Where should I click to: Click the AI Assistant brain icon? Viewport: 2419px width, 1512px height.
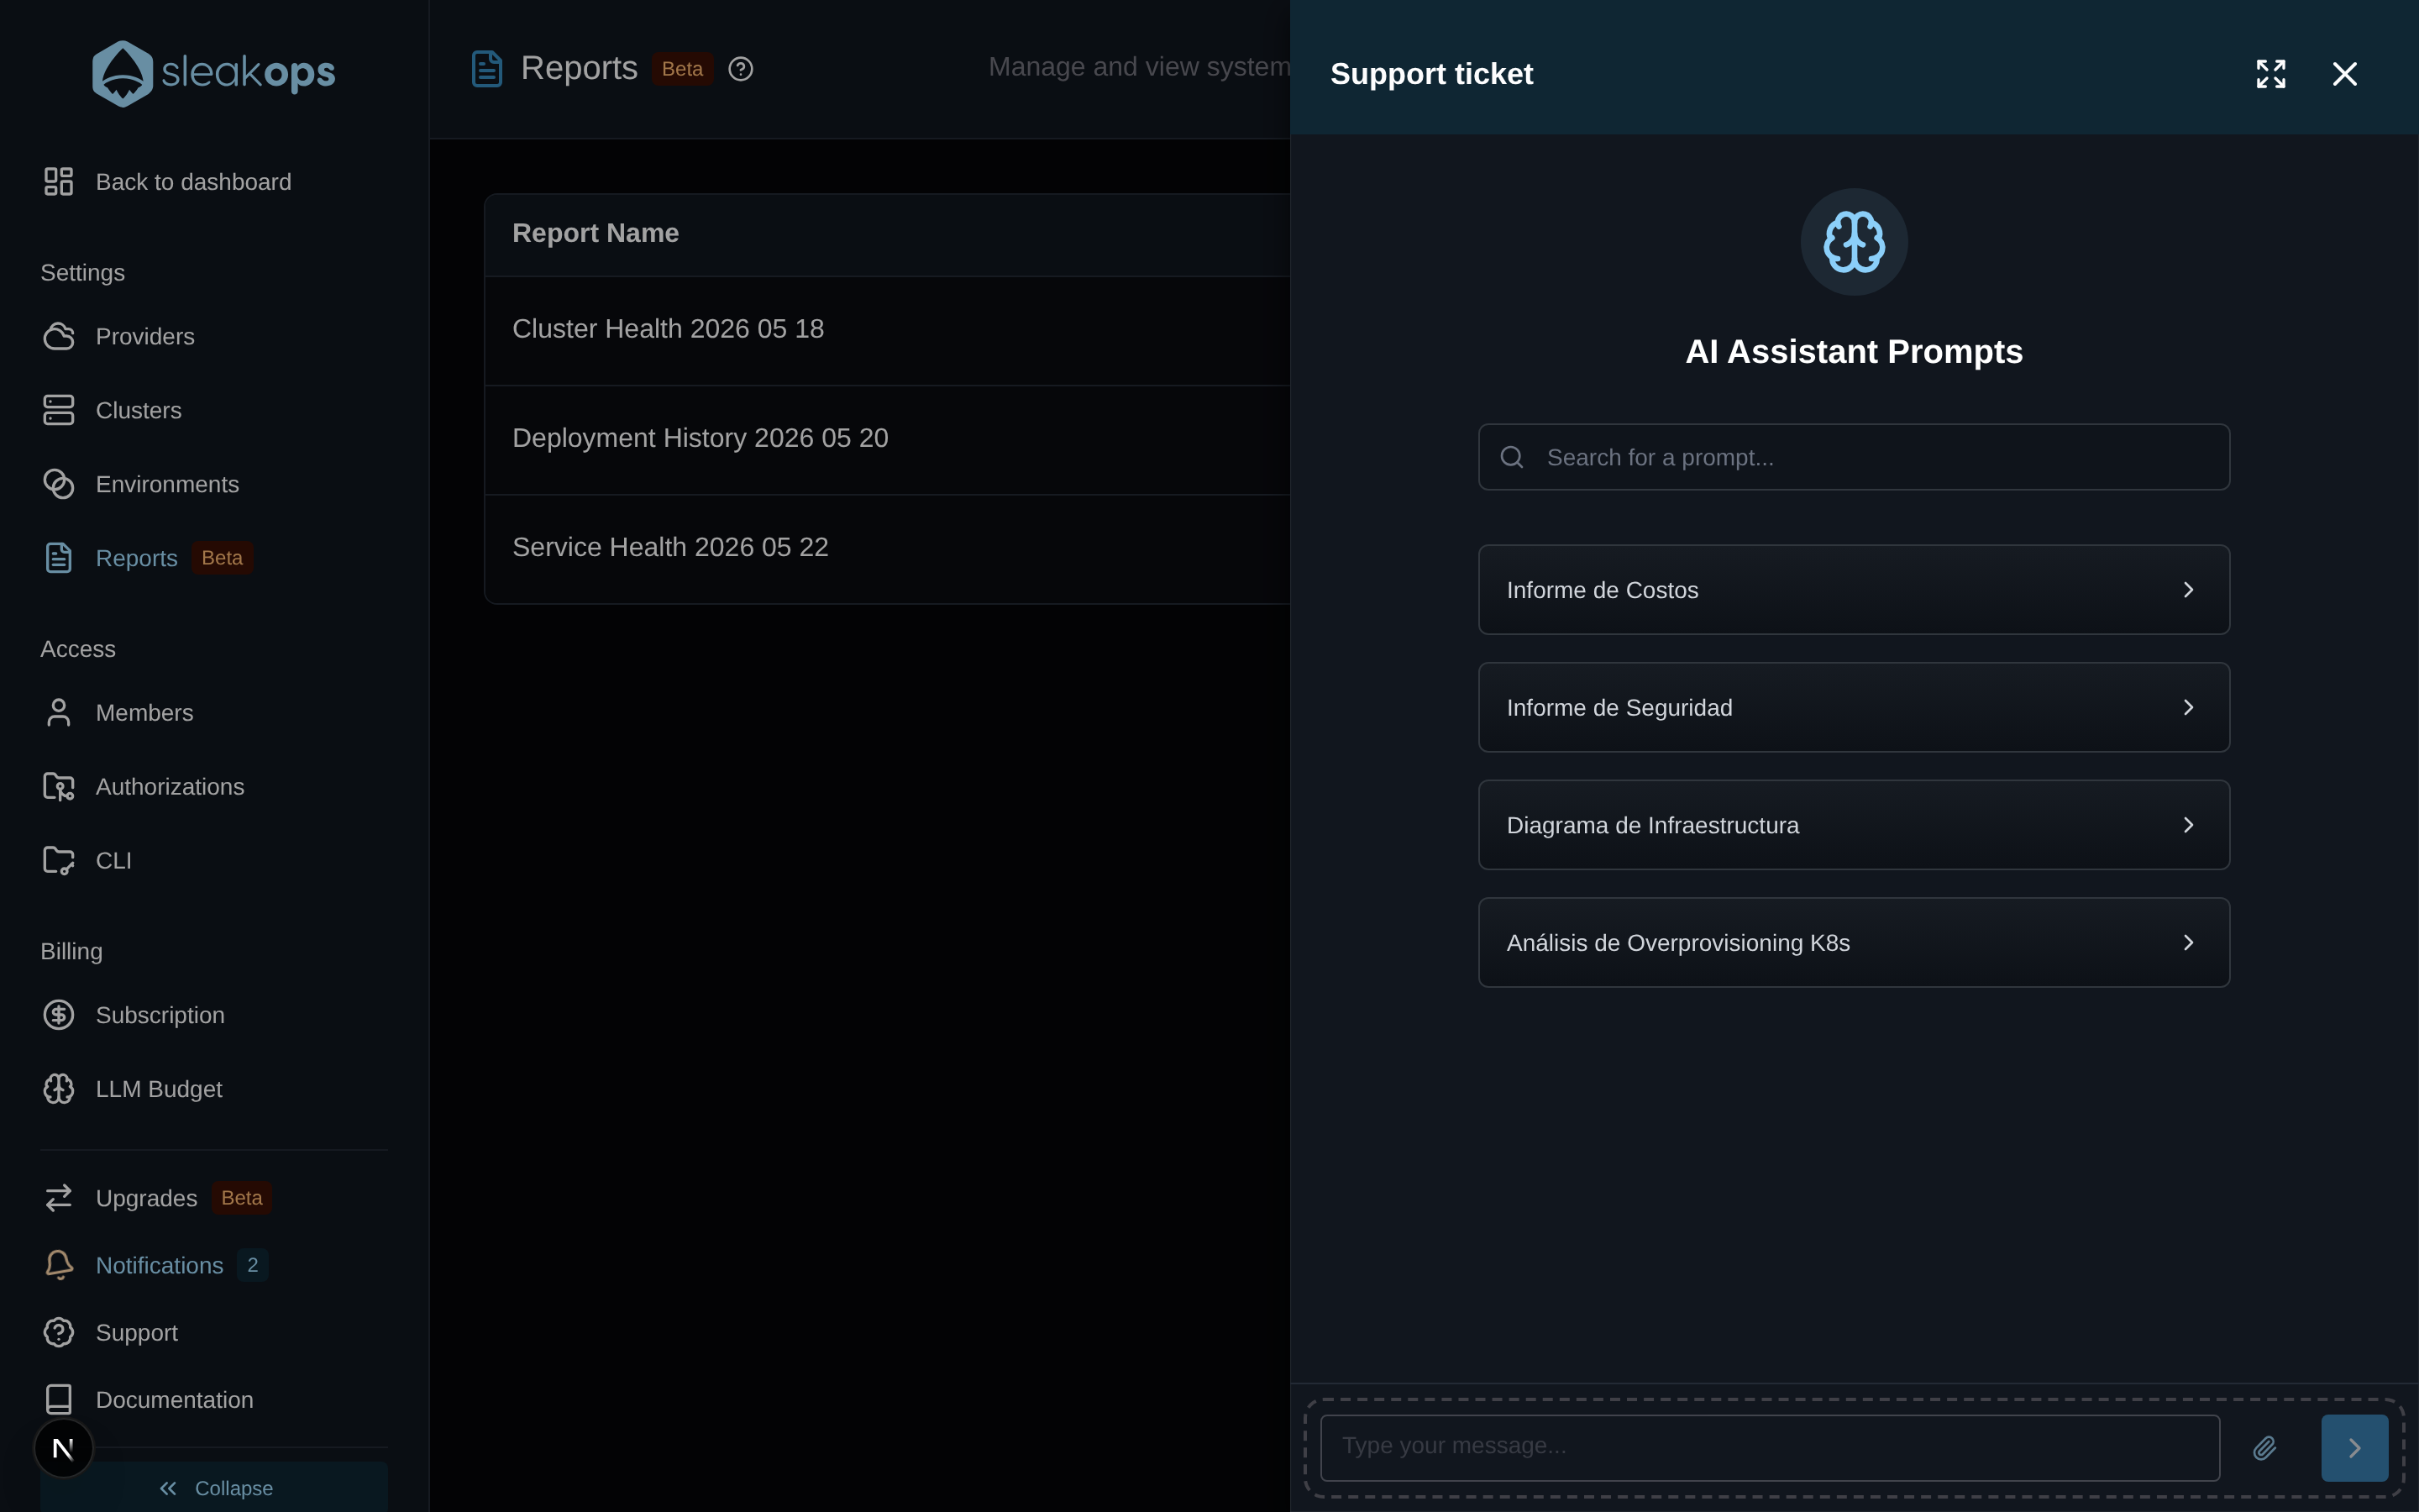tap(1855, 242)
